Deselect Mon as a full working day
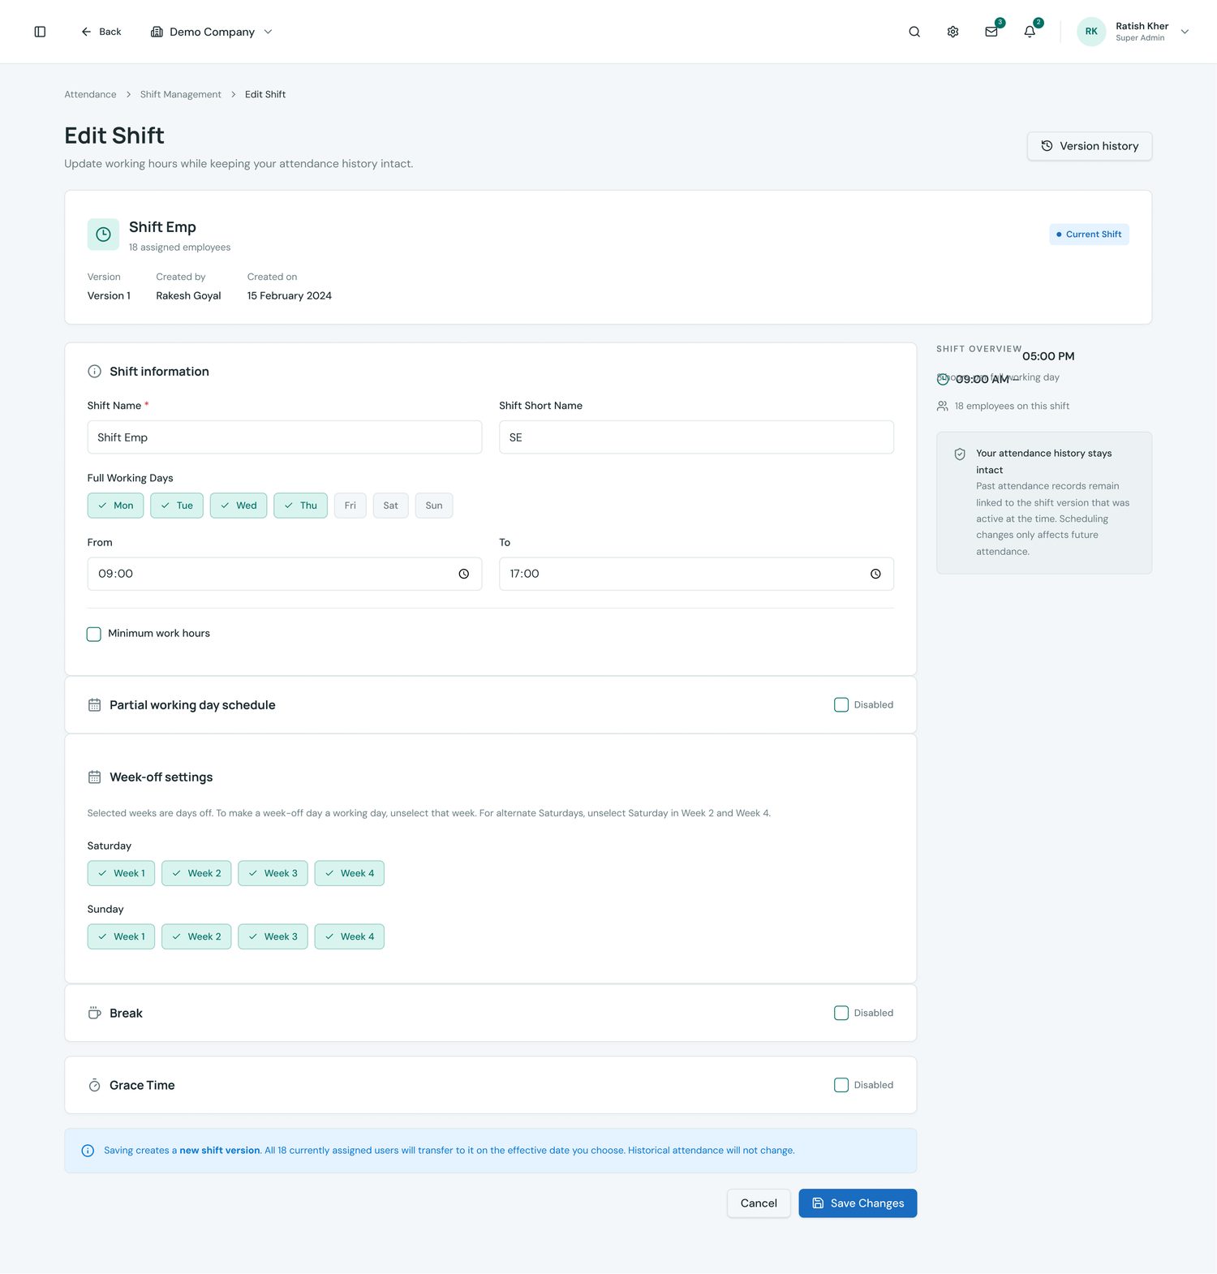Image resolution: width=1217 pixels, height=1274 pixels. [x=116, y=506]
